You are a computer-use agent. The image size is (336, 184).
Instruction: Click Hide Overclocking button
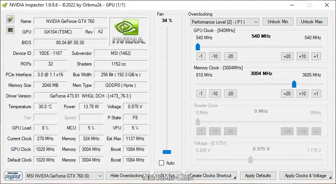(127, 176)
